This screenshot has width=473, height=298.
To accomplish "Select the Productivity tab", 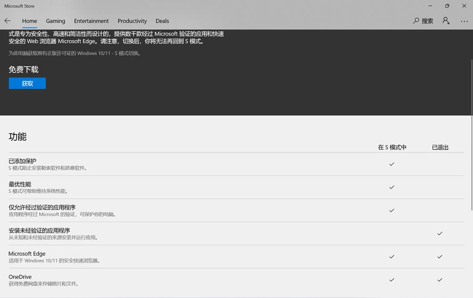I will [x=132, y=21].
